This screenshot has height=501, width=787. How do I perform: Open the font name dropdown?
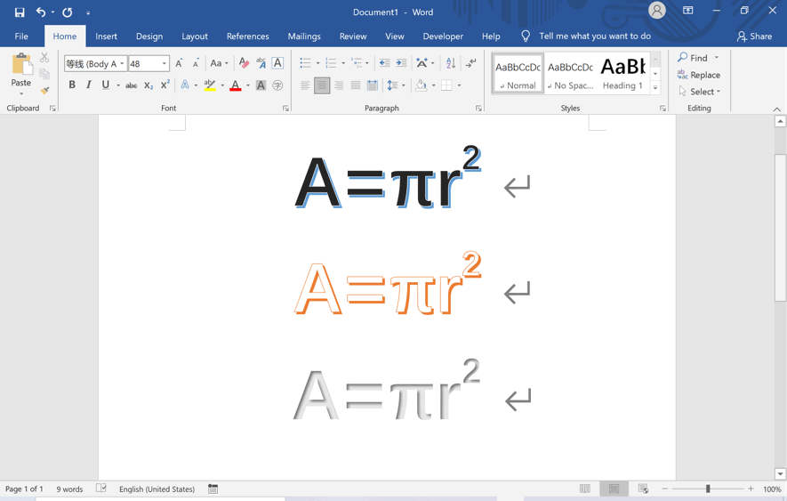point(122,64)
